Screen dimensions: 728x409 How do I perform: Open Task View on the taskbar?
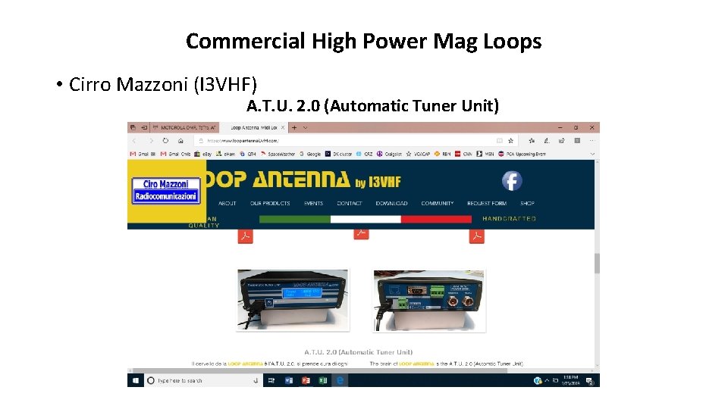pos(271,380)
